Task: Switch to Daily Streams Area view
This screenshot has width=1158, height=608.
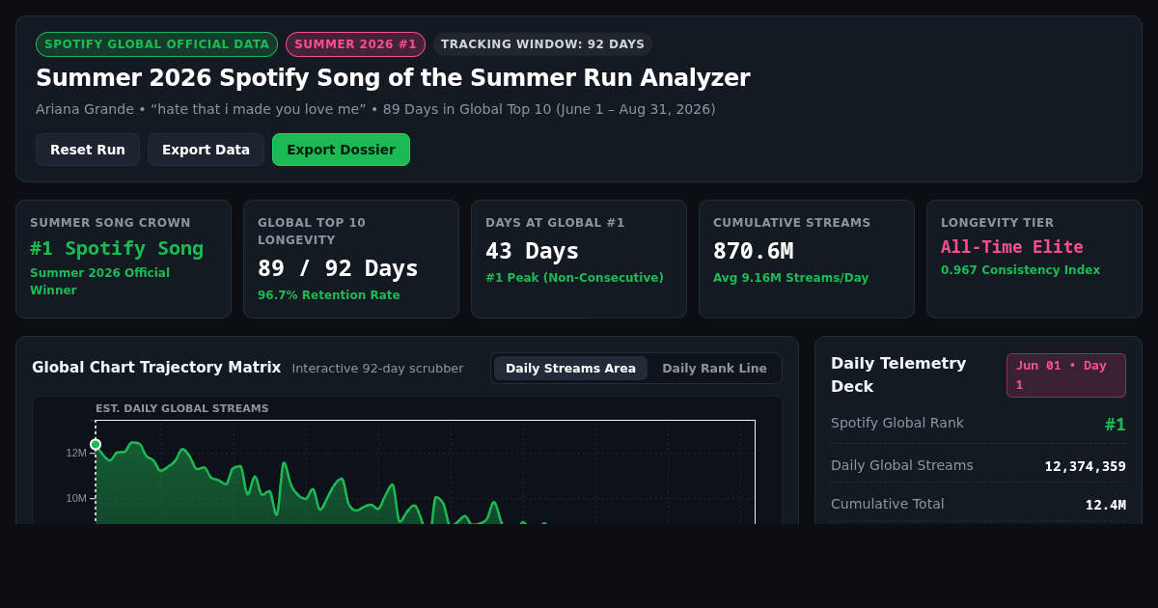Action: tap(570, 368)
